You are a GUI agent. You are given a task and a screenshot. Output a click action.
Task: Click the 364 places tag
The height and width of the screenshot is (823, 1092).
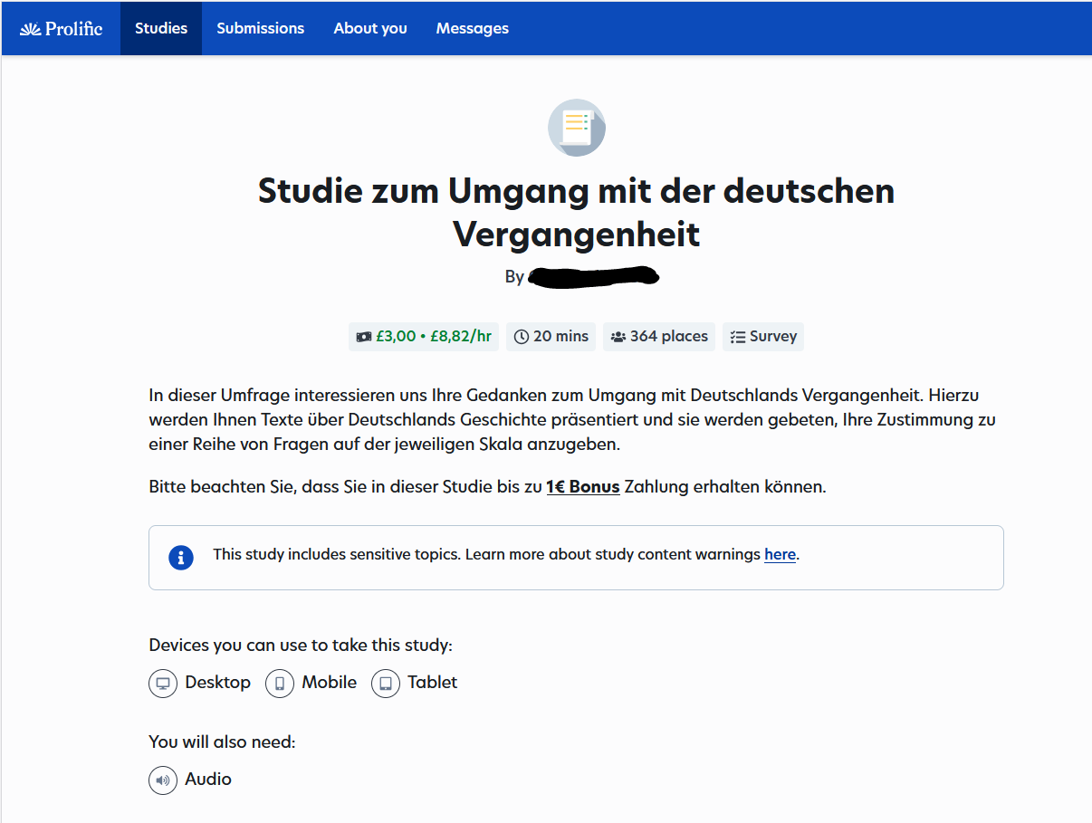659,336
